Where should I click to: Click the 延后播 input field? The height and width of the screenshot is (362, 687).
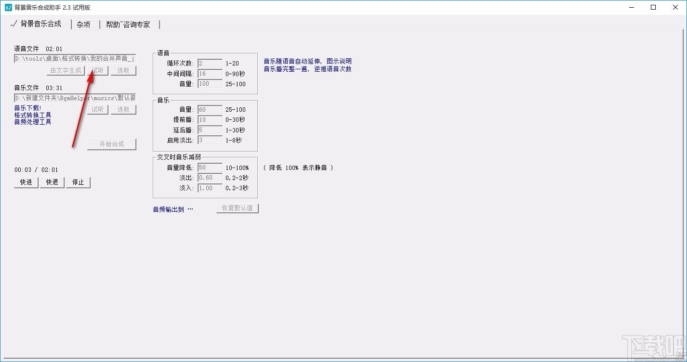pyautogui.click(x=210, y=130)
